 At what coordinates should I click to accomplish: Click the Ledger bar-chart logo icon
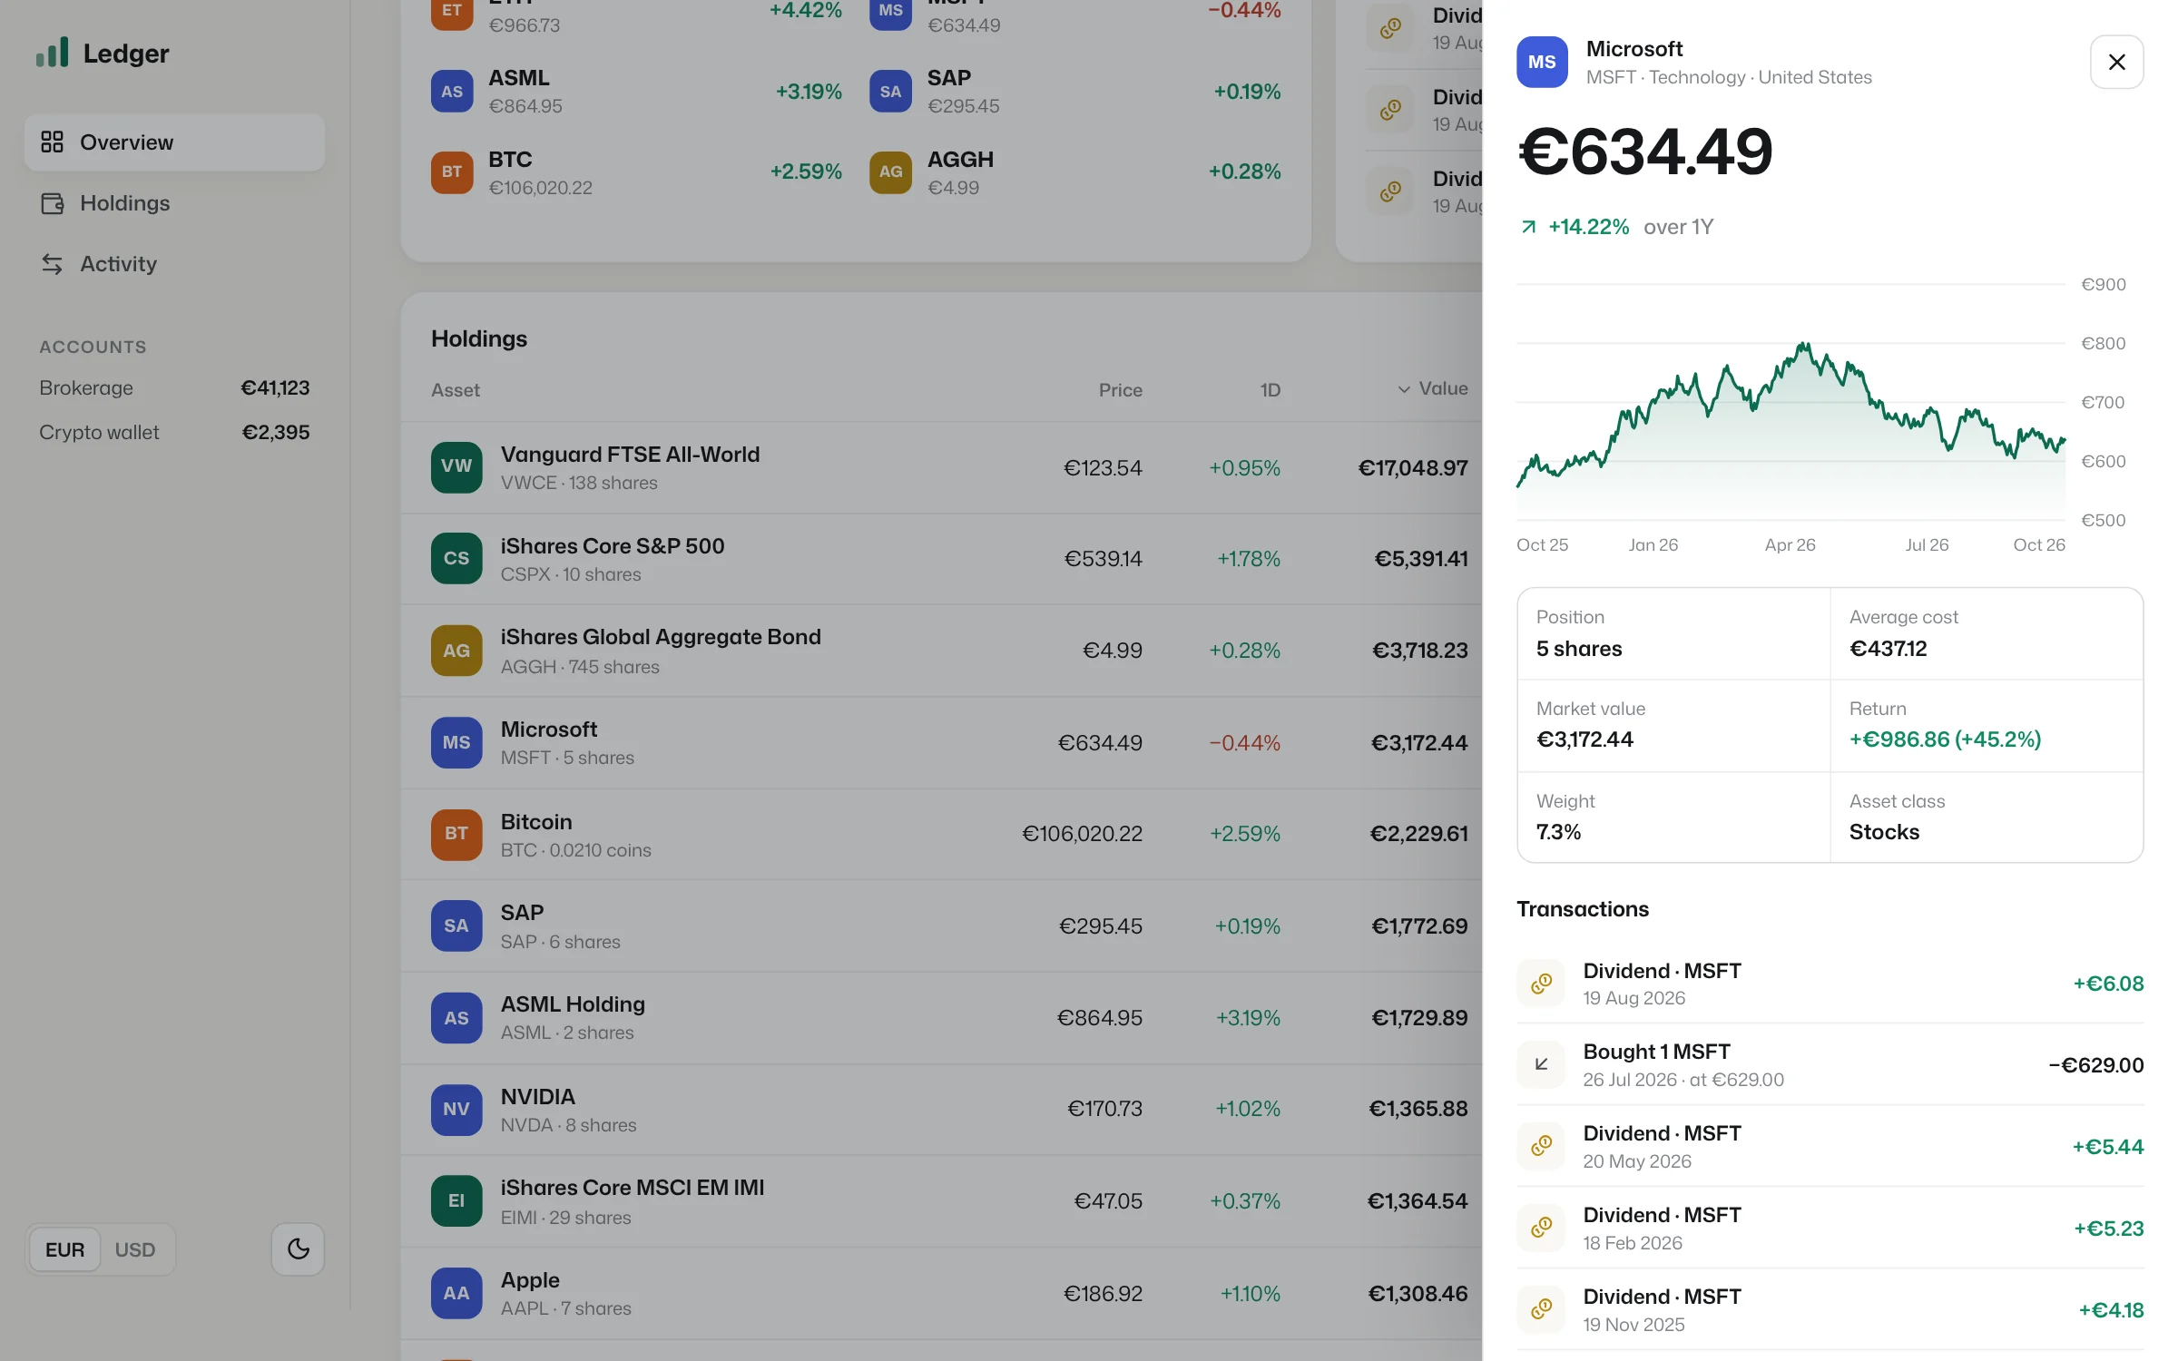point(52,53)
